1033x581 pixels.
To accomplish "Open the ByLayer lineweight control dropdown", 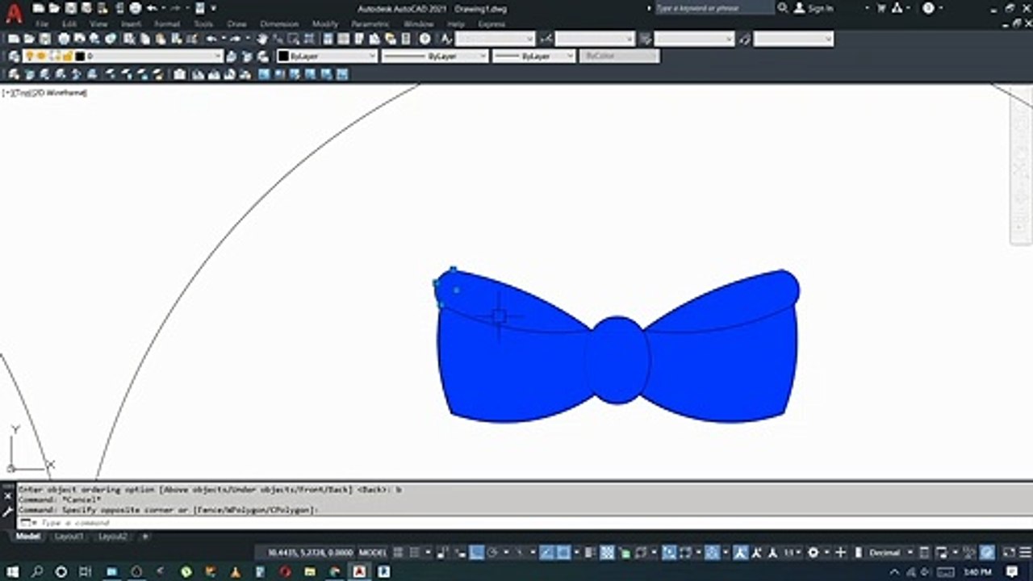I will [x=569, y=56].
